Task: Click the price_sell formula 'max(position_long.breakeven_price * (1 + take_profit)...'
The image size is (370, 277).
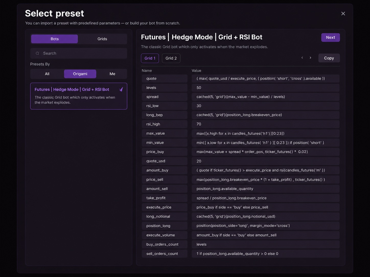Action: 265,180
